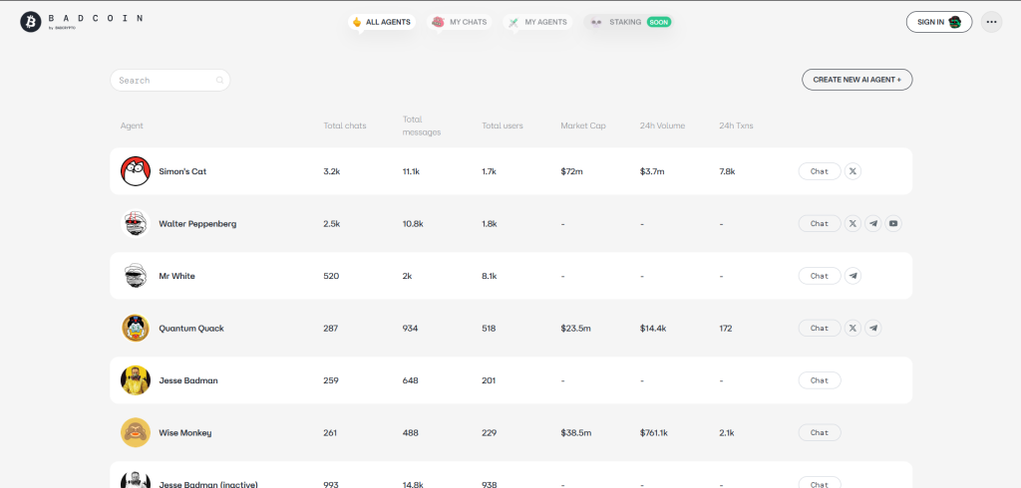This screenshot has height=488, width=1021.
Task: Open Walter Peppenberg's X profile icon
Action: click(852, 223)
